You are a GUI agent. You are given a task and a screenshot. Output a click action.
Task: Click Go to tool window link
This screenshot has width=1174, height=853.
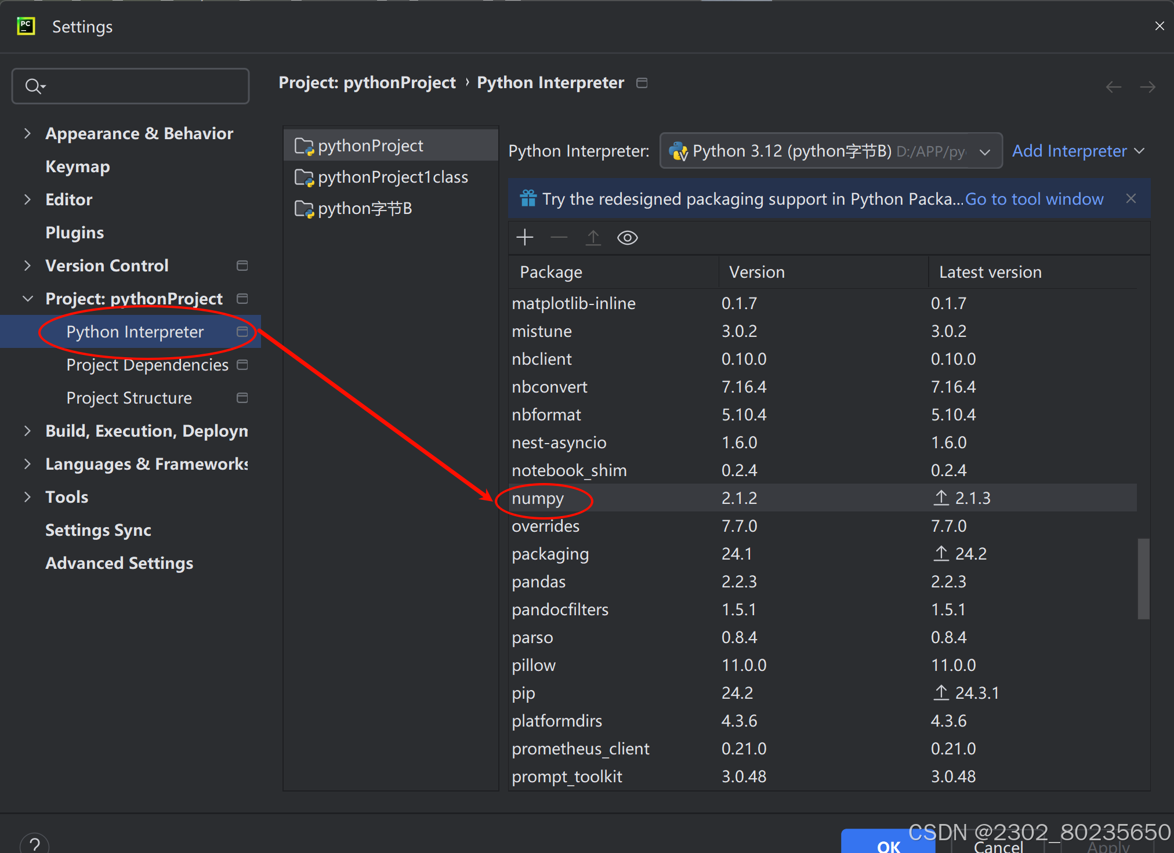[1034, 199]
